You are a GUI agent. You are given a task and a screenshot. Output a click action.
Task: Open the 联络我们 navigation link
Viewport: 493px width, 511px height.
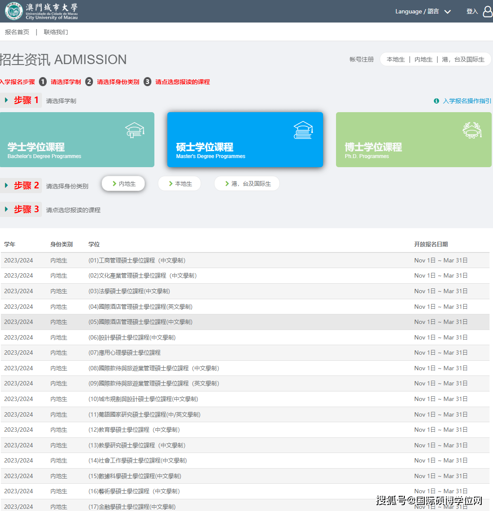(x=56, y=32)
